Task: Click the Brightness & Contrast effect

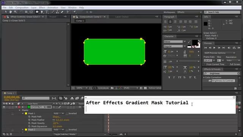Action: [223, 81]
